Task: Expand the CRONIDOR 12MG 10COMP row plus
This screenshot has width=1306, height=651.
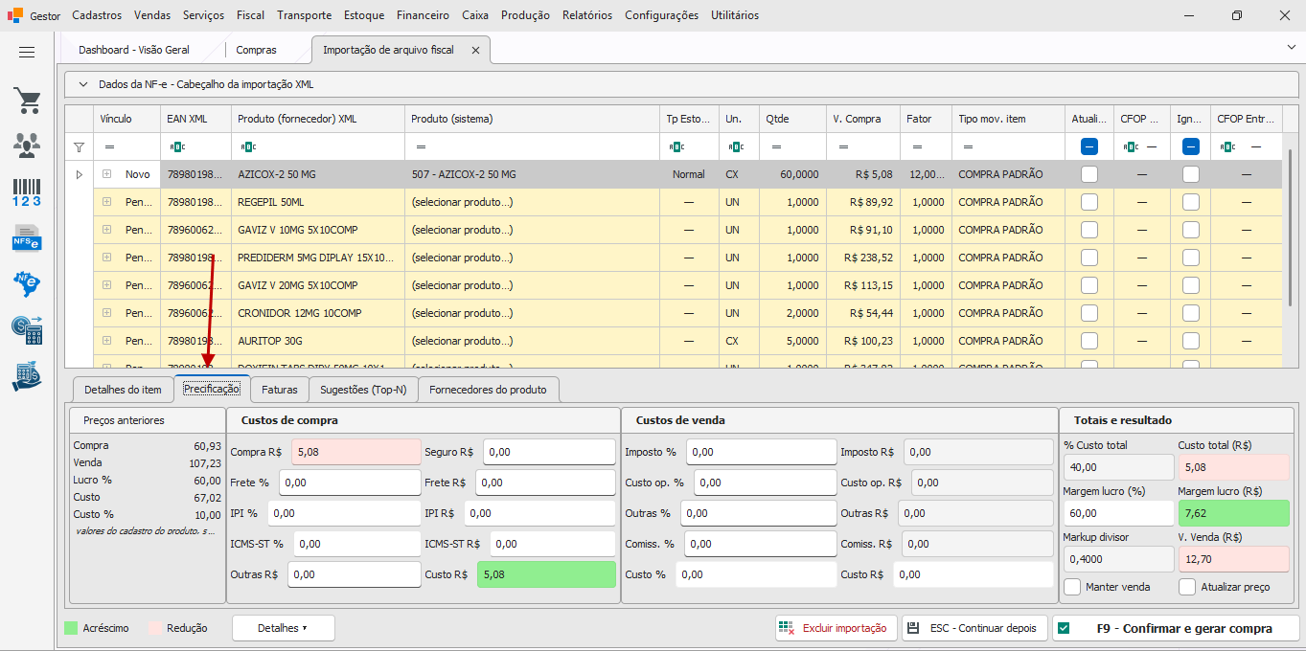Action: [106, 313]
